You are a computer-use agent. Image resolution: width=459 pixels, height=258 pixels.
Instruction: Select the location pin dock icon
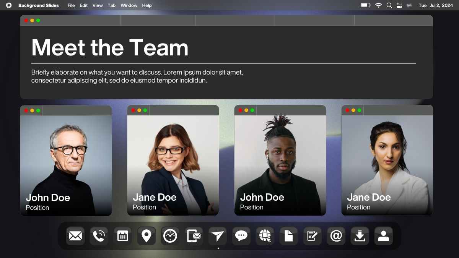pos(146,236)
